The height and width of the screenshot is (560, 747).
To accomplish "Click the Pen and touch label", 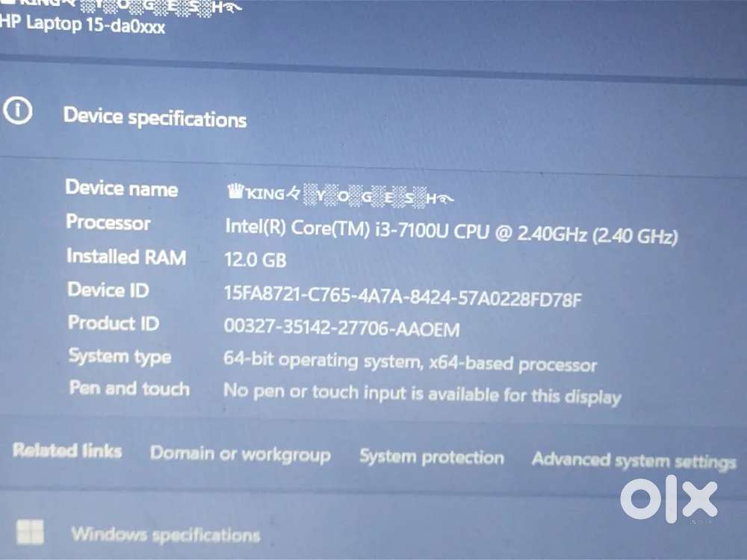I will click(129, 388).
